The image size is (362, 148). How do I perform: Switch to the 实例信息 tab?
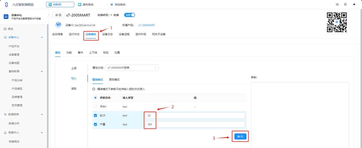click(x=57, y=34)
